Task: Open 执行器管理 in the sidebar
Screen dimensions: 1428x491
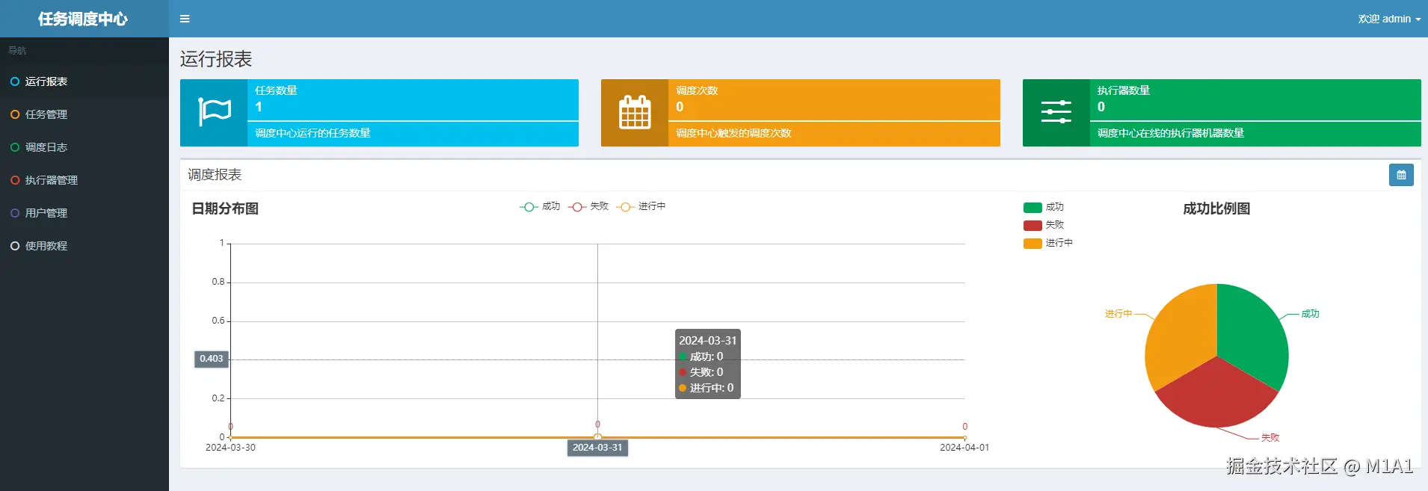Action: click(84, 180)
